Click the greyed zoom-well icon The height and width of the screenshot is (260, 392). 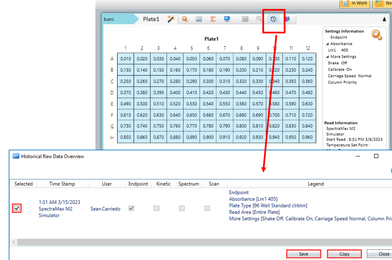[x=259, y=19]
